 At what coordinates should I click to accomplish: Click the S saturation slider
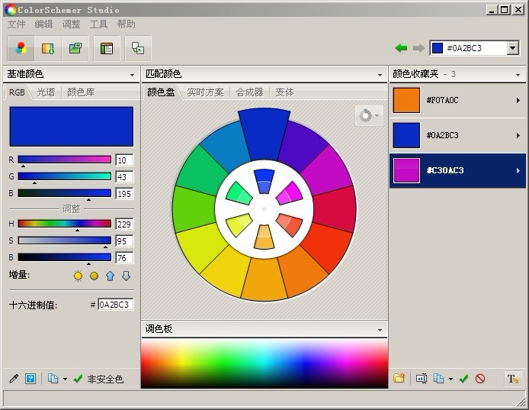(x=65, y=241)
